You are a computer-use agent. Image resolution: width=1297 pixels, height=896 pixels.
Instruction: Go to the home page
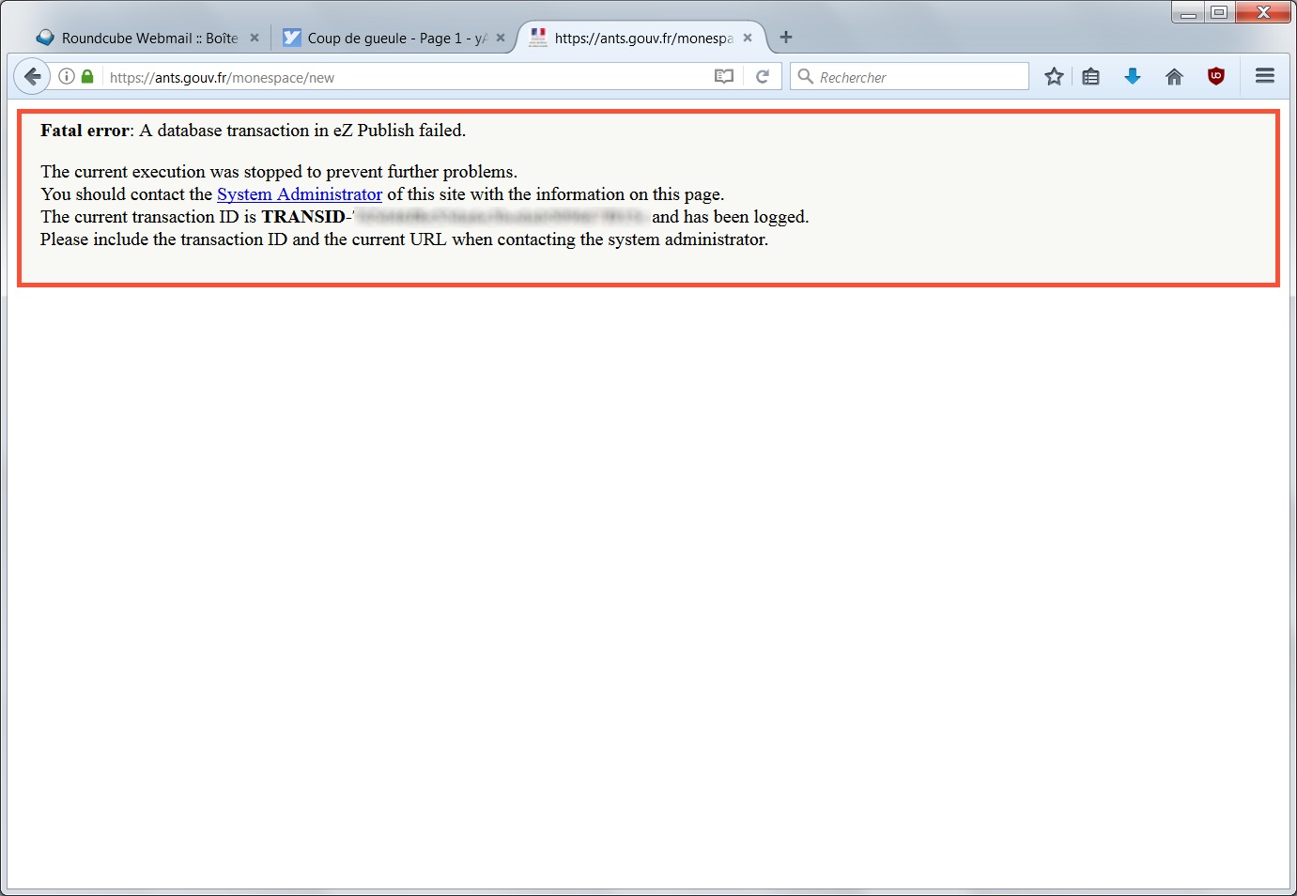pos(1174,77)
